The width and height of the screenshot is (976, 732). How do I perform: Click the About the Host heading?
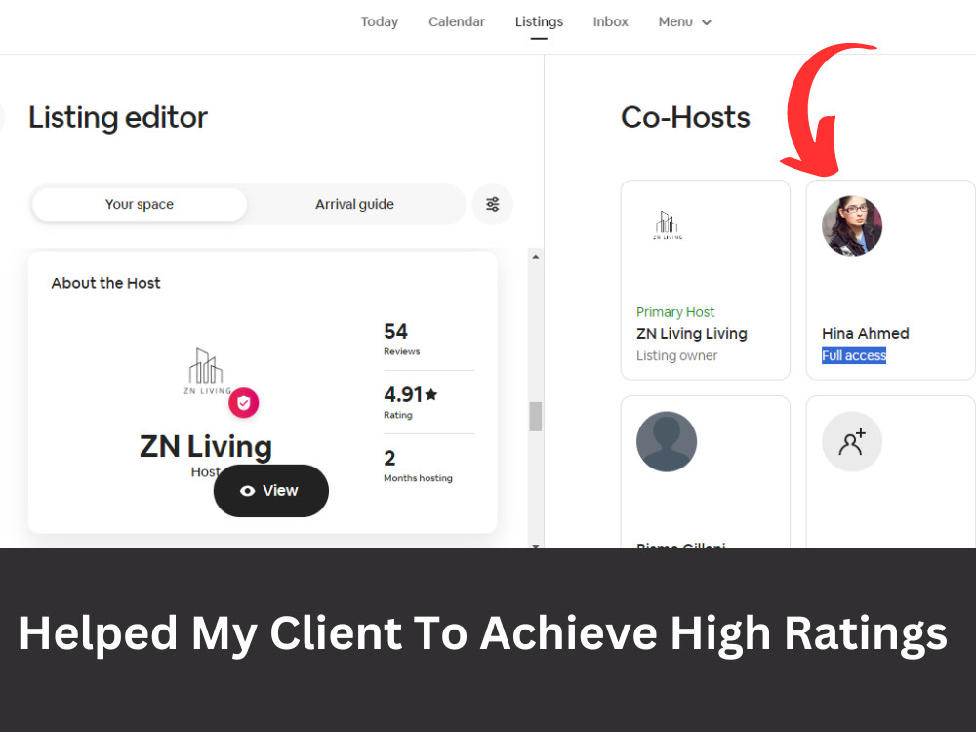coord(105,283)
